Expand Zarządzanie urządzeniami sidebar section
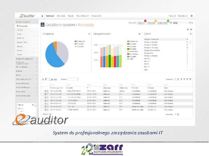Screen dimensions: 209x156 coord(27,59)
